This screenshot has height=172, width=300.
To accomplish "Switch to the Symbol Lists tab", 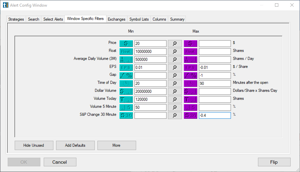I will [x=139, y=19].
